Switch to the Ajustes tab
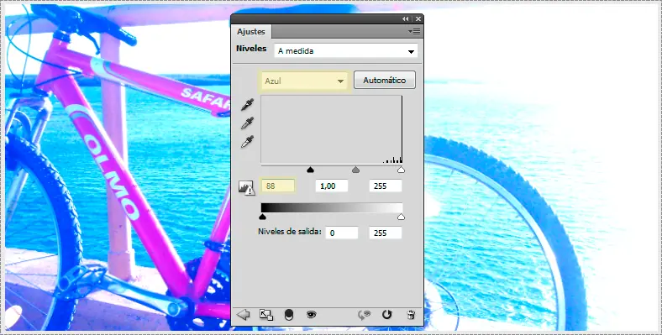Viewport: 662px width, 335px height. click(251, 32)
